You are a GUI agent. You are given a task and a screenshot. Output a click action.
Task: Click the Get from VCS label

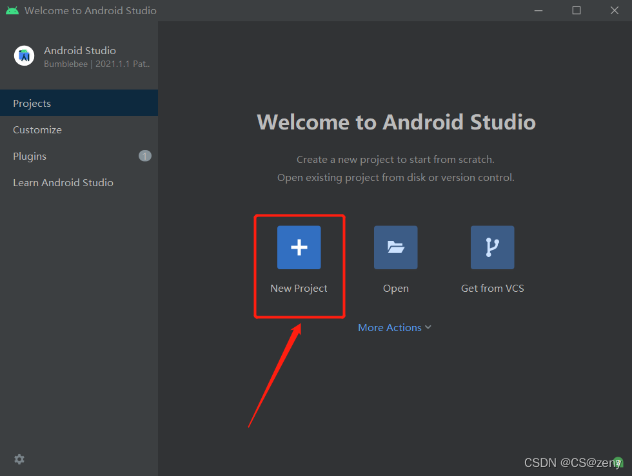click(493, 289)
